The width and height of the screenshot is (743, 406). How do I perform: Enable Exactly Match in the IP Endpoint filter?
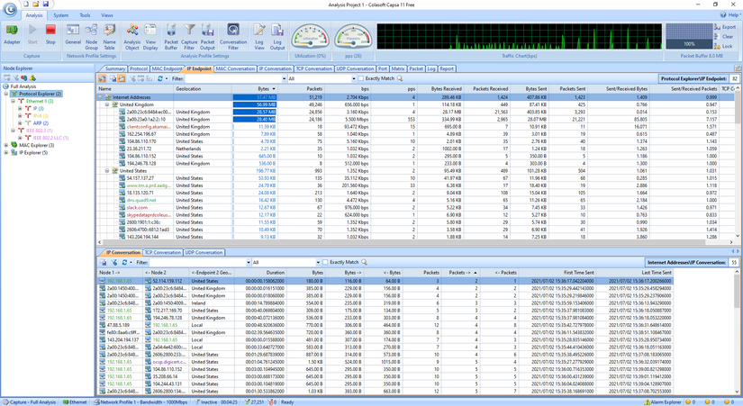click(360, 79)
